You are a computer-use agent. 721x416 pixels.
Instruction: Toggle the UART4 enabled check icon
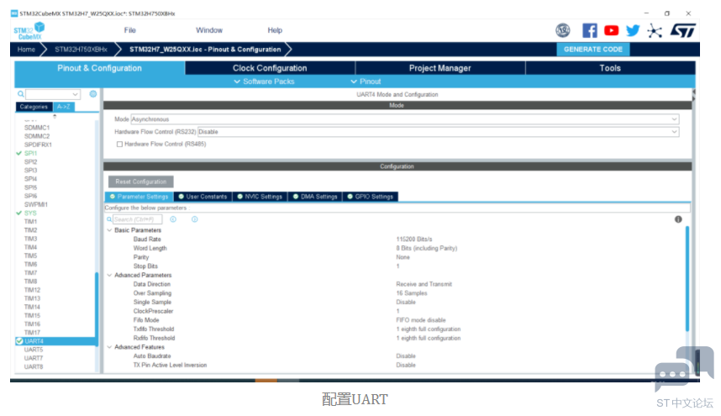point(18,341)
